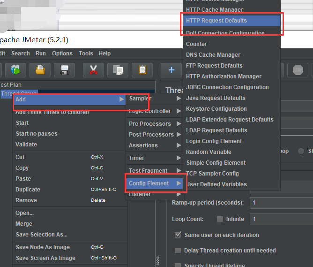Expand the Timer submenu

pos(154,158)
